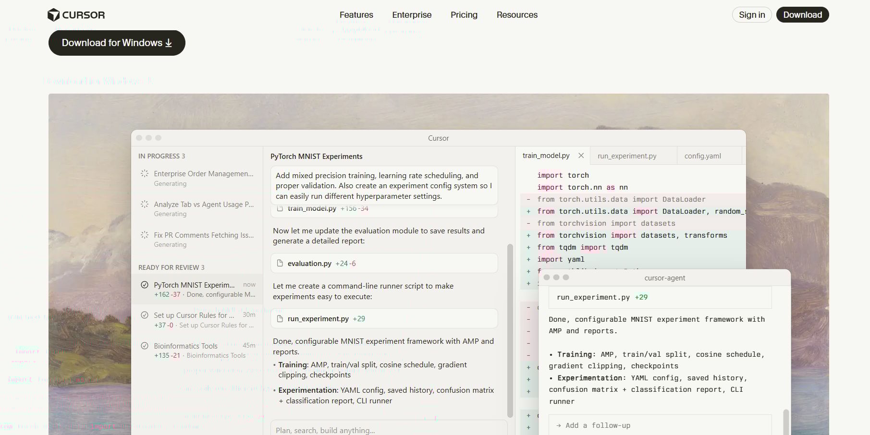The height and width of the screenshot is (435, 870).
Task: Click the 'Let me create a command-line runner' message
Action: click(x=363, y=291)
